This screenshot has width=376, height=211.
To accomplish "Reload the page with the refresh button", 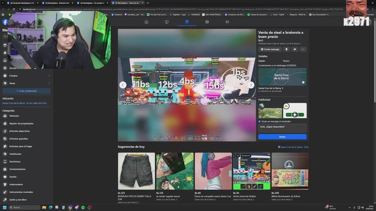I will 14,9.
